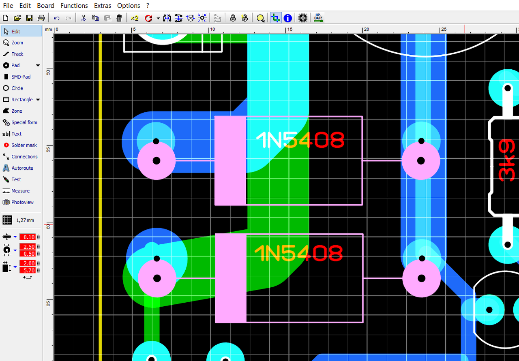519x361 pixels.
Task: Save the board with the floppy icon
Action: click(x=29, y=18)
